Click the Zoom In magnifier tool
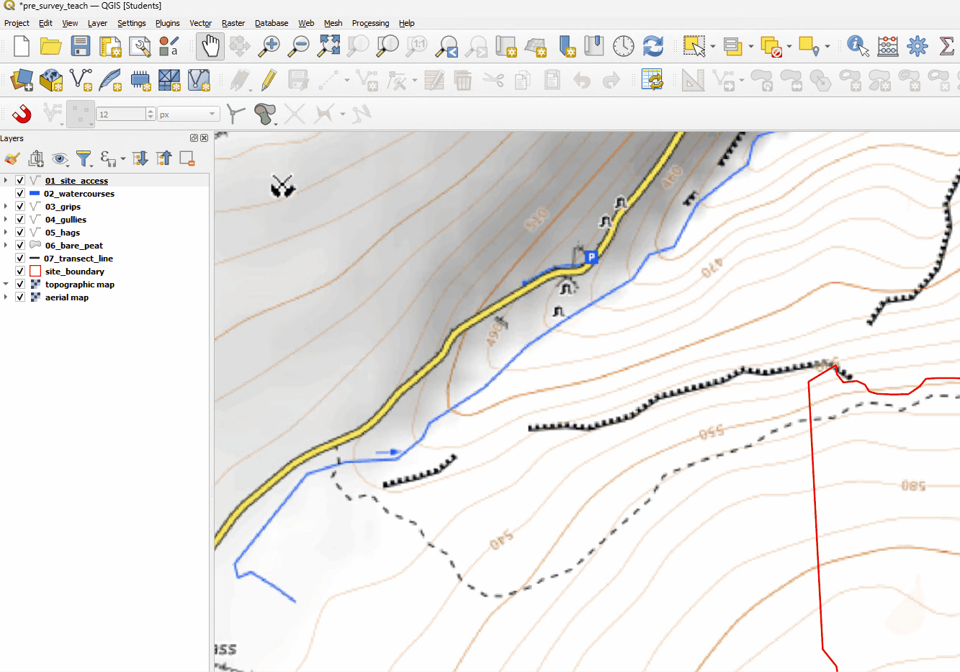The height and width of the screenshot is (672, 960). pos(270,47)
